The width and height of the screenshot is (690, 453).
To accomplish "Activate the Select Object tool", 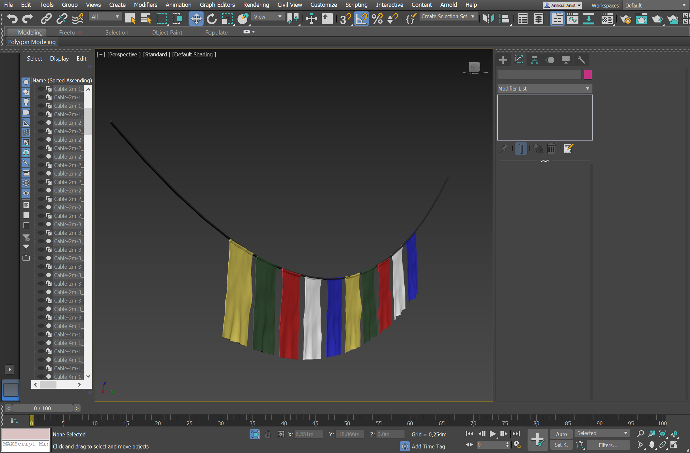I will pos(130,19).
